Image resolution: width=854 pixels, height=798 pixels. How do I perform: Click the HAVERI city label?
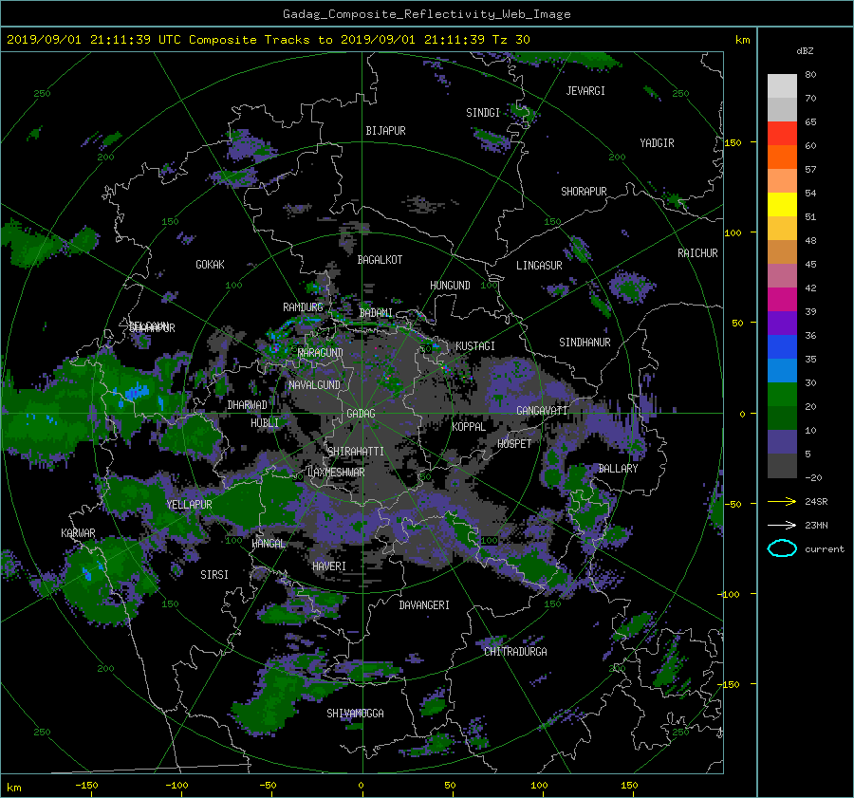[x=329, y=566]
